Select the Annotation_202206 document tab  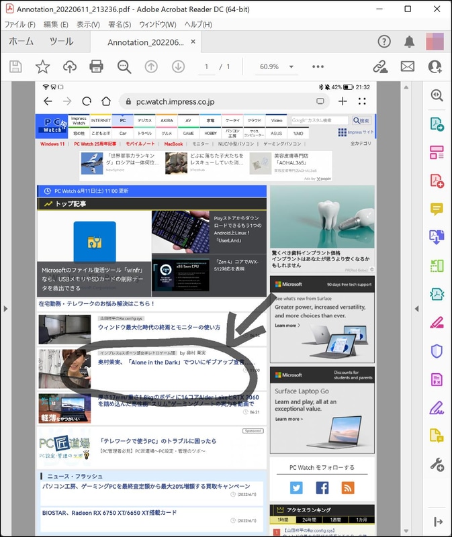click(x=145, y=42)
